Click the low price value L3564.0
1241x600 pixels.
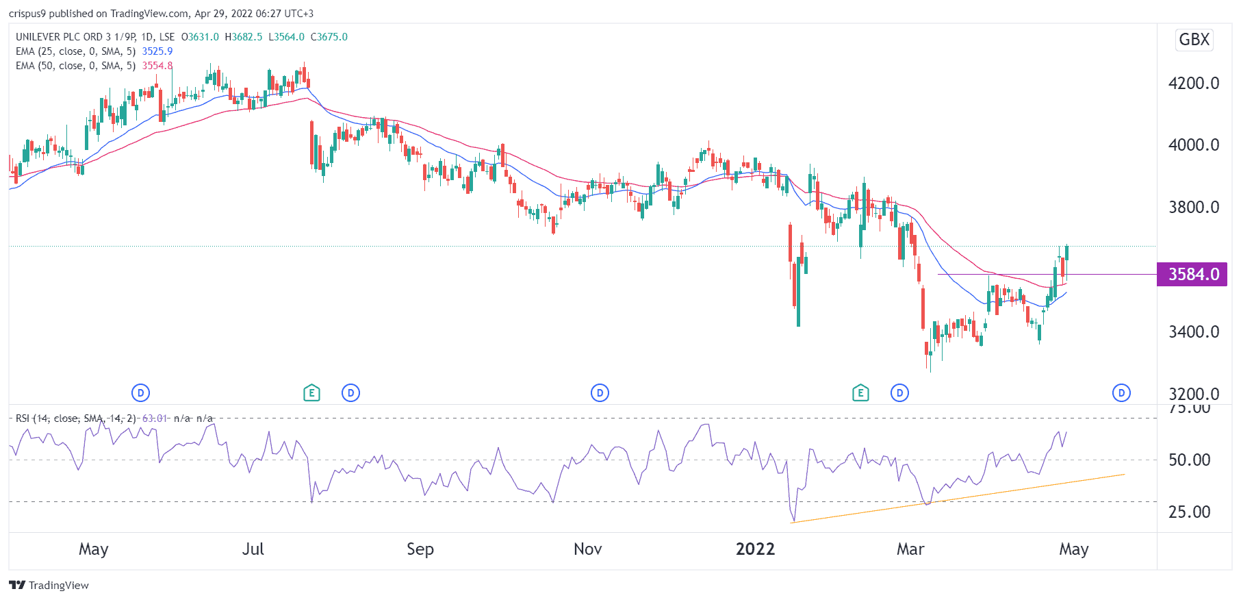pyautogui.click(x=286, y=37)
